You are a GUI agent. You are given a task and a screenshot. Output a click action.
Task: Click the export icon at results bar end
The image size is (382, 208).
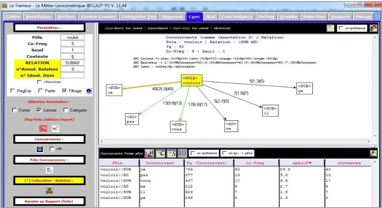tap(373, 153)
